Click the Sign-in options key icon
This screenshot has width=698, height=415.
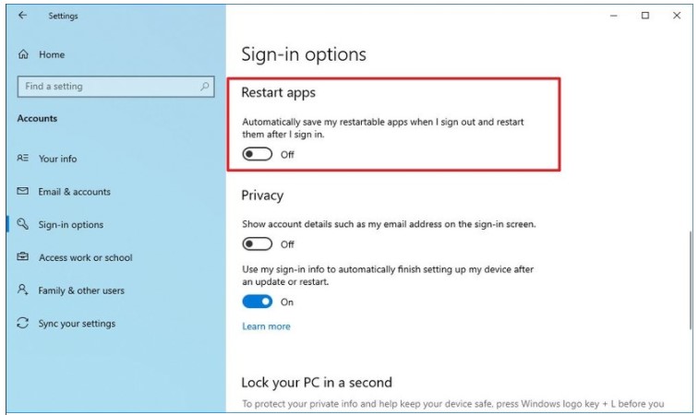pyautogui.click(x=23, y=224)
